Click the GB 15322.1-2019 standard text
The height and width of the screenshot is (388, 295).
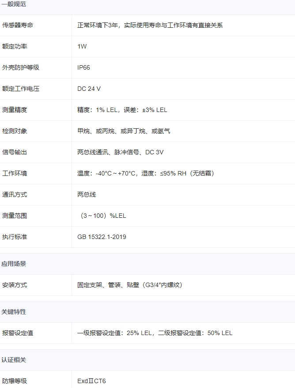[102, 237]
